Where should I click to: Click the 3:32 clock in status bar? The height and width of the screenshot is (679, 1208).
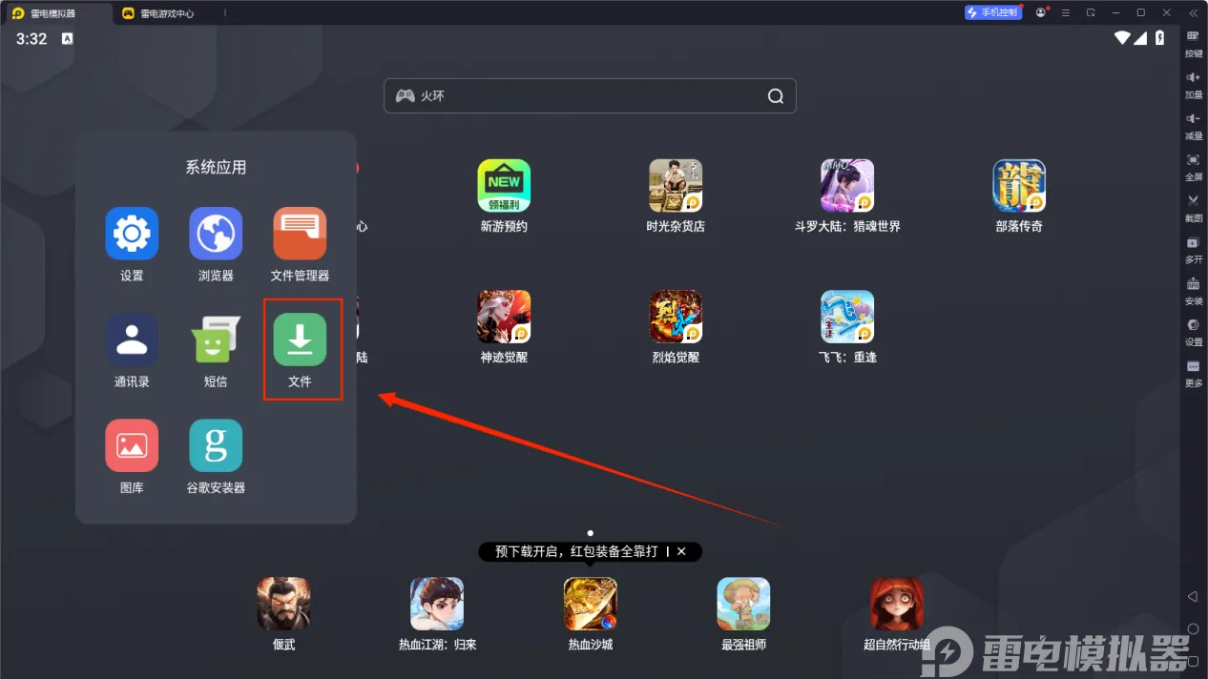pyautogui.click(x=31, y=39)
